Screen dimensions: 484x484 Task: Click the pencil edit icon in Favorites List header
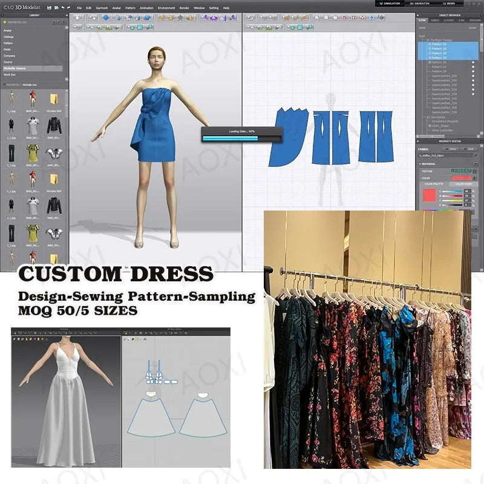(x=59, y=22)
